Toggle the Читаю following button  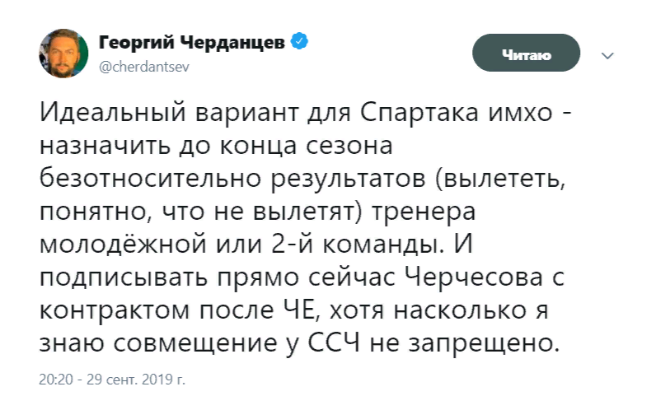(x=526, y=55)
